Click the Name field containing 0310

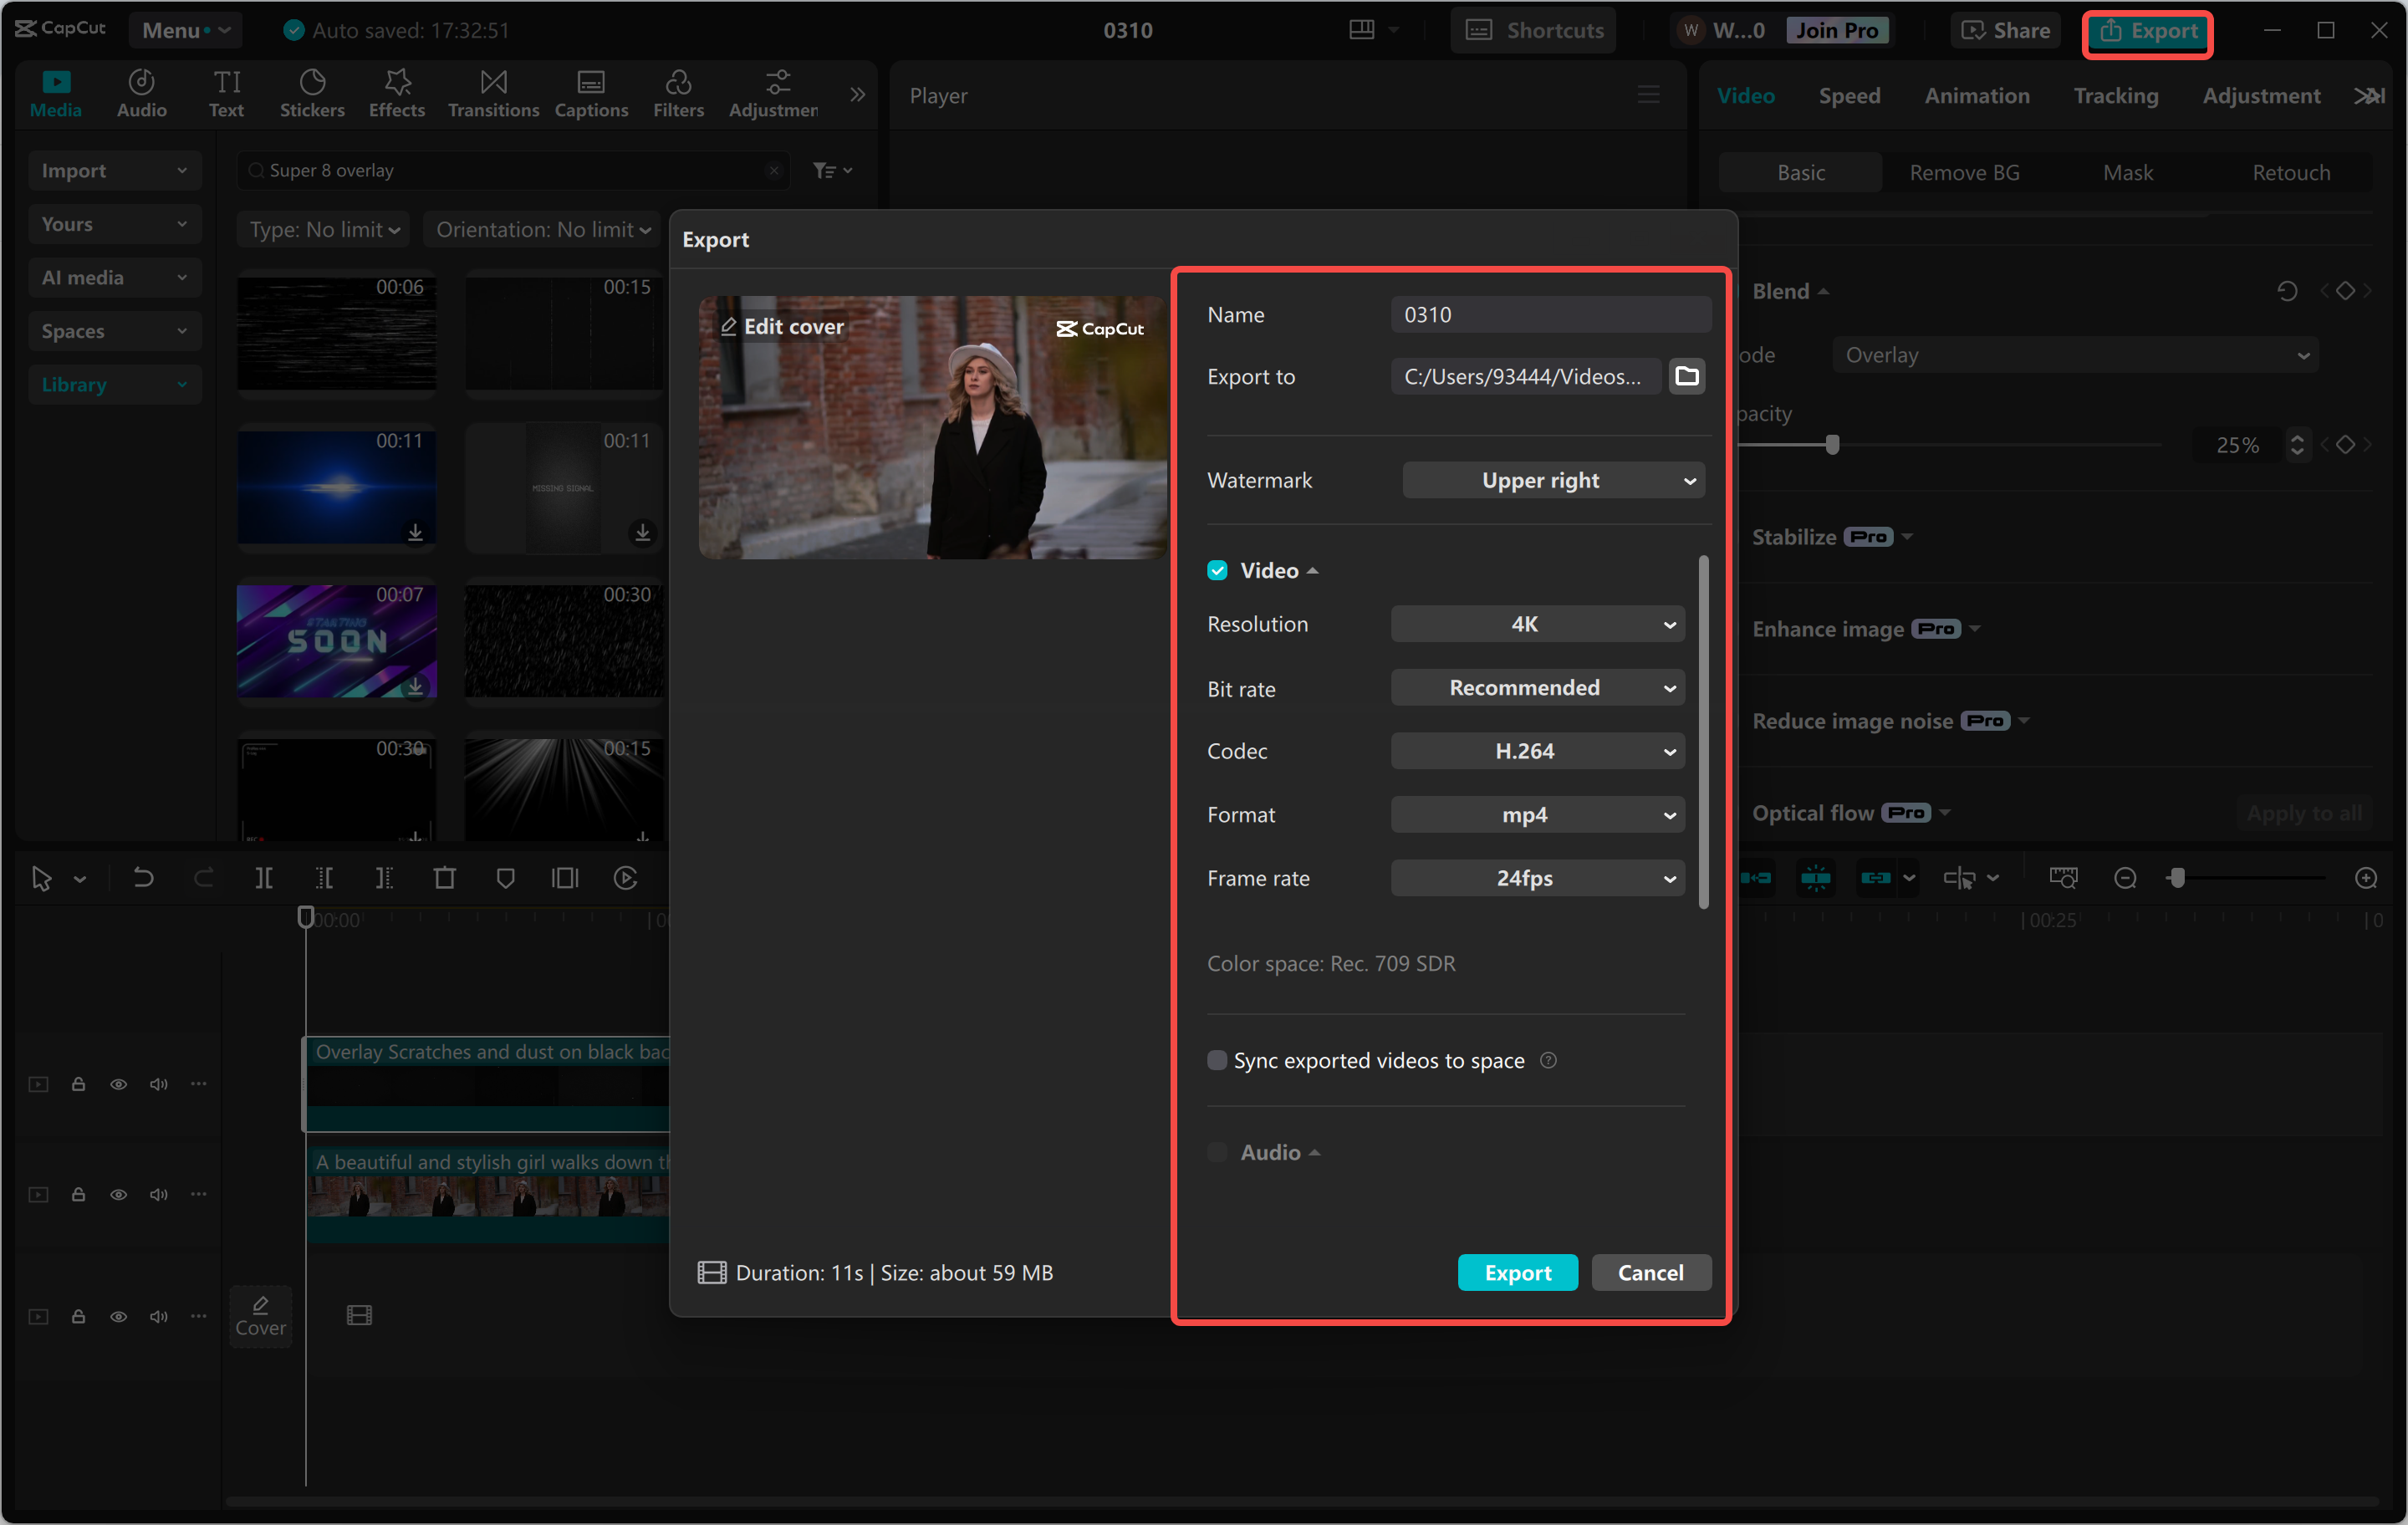pyautogui.click(x=1549, y=315)
